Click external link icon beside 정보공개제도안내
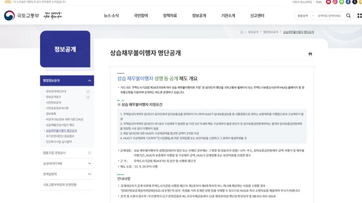The width and height of the screenshot is (362, 203). (x=88, y=92)
